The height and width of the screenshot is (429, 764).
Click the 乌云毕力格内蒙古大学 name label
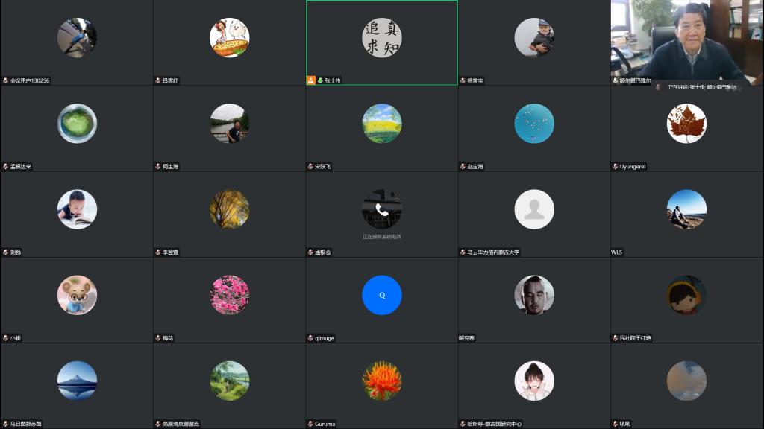493,252
